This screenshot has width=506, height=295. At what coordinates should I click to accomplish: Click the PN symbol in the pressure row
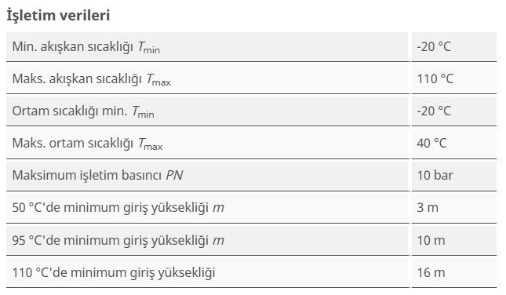click(175, 176)
